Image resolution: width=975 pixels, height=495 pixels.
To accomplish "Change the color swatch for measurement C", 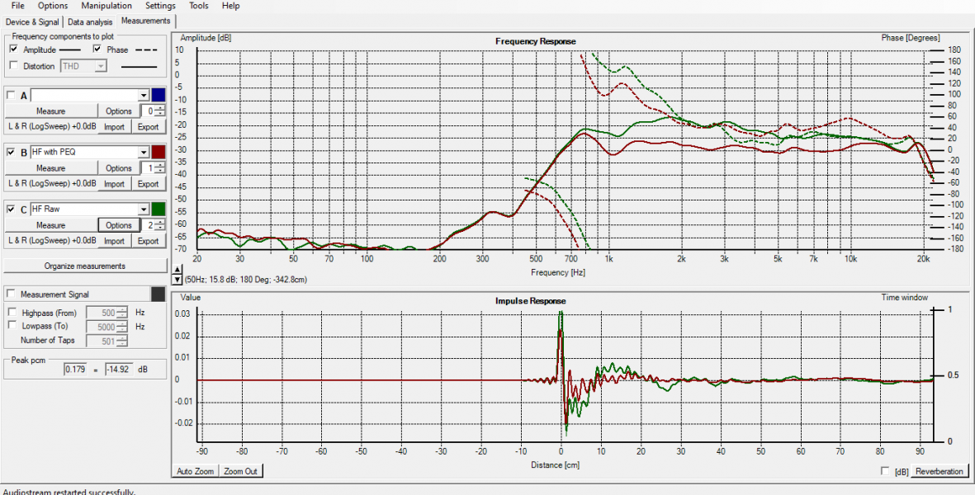I will 157,209.
